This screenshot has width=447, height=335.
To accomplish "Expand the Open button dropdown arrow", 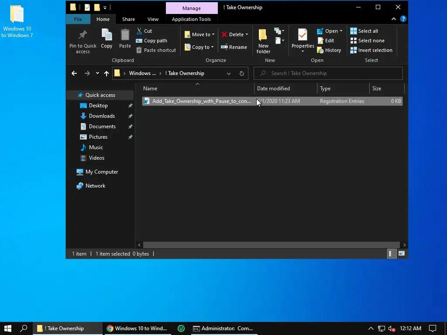I will [x=341, y=31].
